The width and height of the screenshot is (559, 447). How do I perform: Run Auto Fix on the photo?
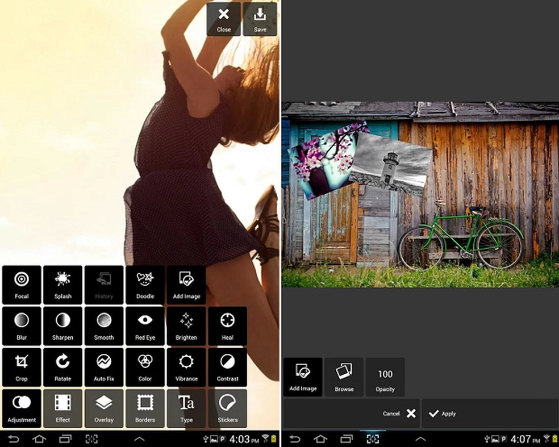click(x=103, y=367)
